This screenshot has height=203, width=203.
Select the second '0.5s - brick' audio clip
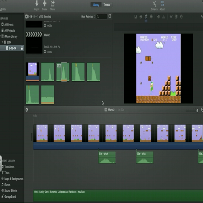145,158
